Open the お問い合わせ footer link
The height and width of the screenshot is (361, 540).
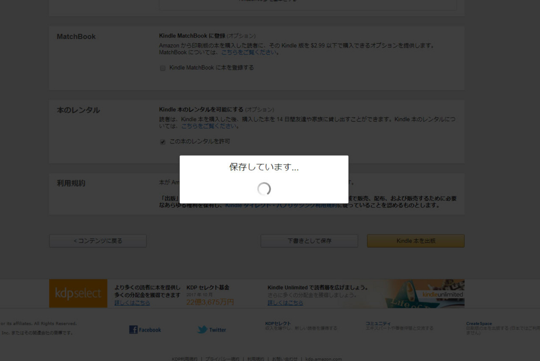285,359
